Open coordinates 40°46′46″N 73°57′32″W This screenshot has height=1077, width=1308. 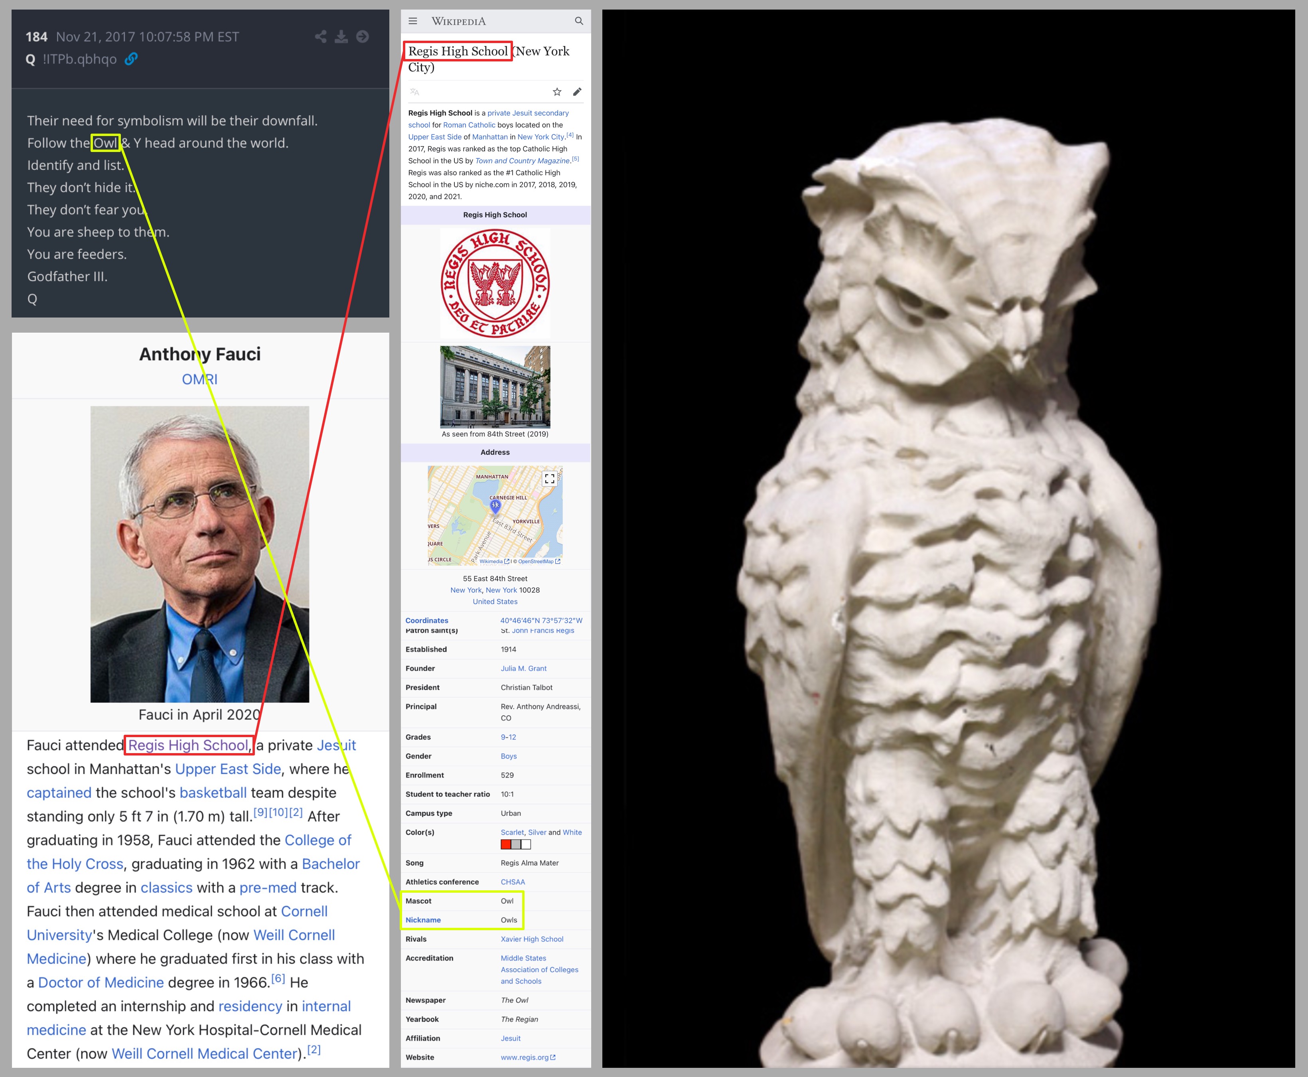(x=542, y=620)
